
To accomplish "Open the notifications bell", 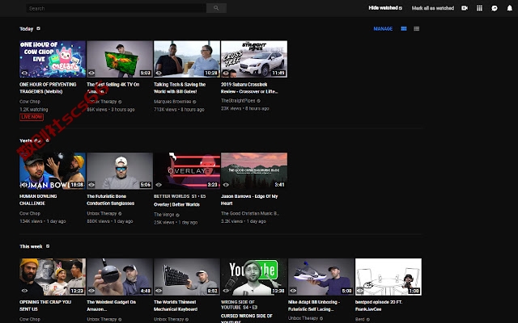I will click(x=510, y=8).
